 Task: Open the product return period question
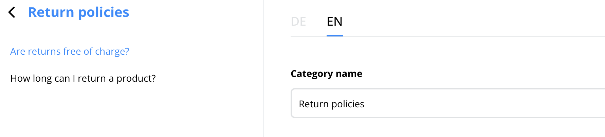[x=83, y=78]
